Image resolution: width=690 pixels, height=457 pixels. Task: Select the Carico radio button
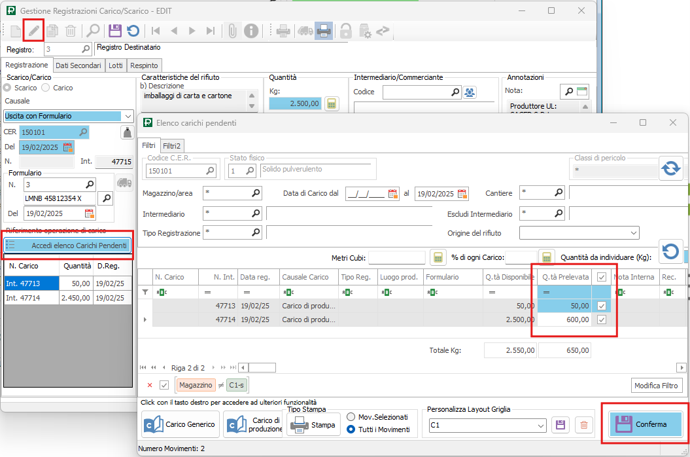[47, 88]
